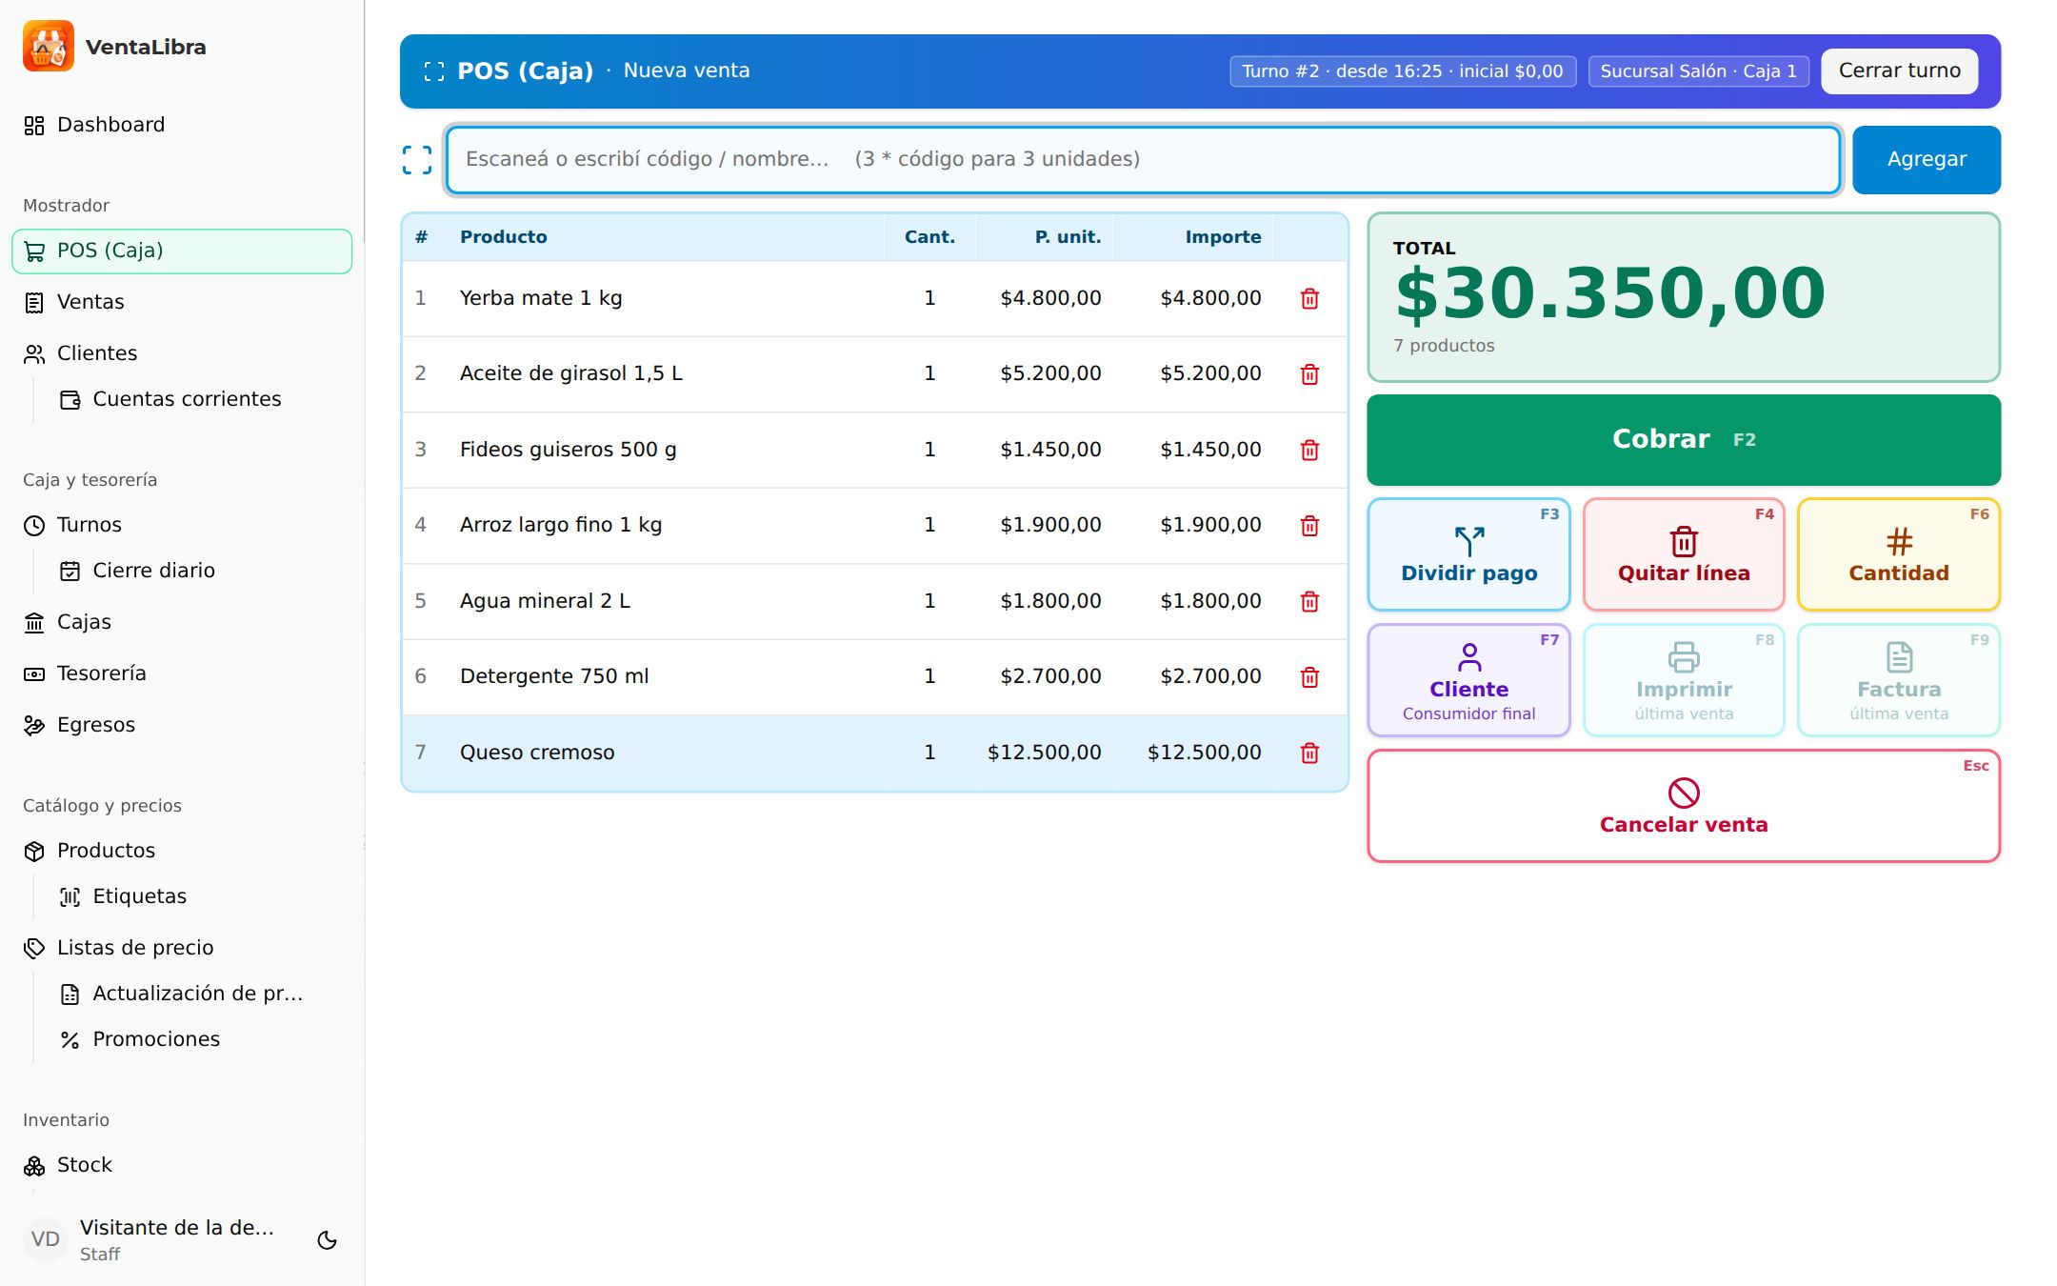Go to Cajas in the sidebar

pyautogui.click(x=182, y=622)
